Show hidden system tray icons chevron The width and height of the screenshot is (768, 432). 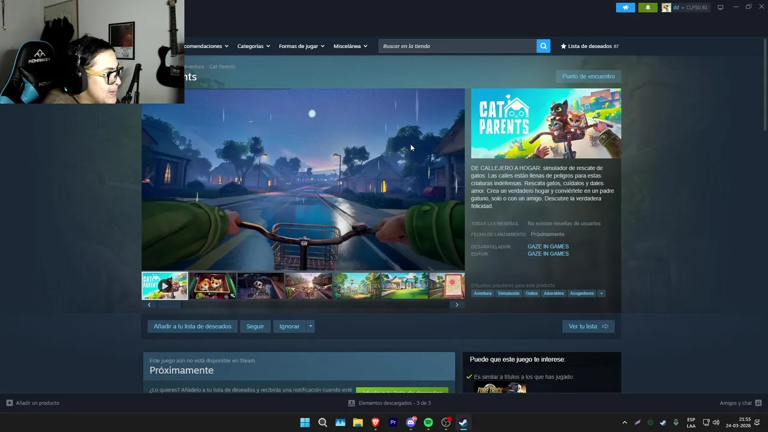click(625, 422)
